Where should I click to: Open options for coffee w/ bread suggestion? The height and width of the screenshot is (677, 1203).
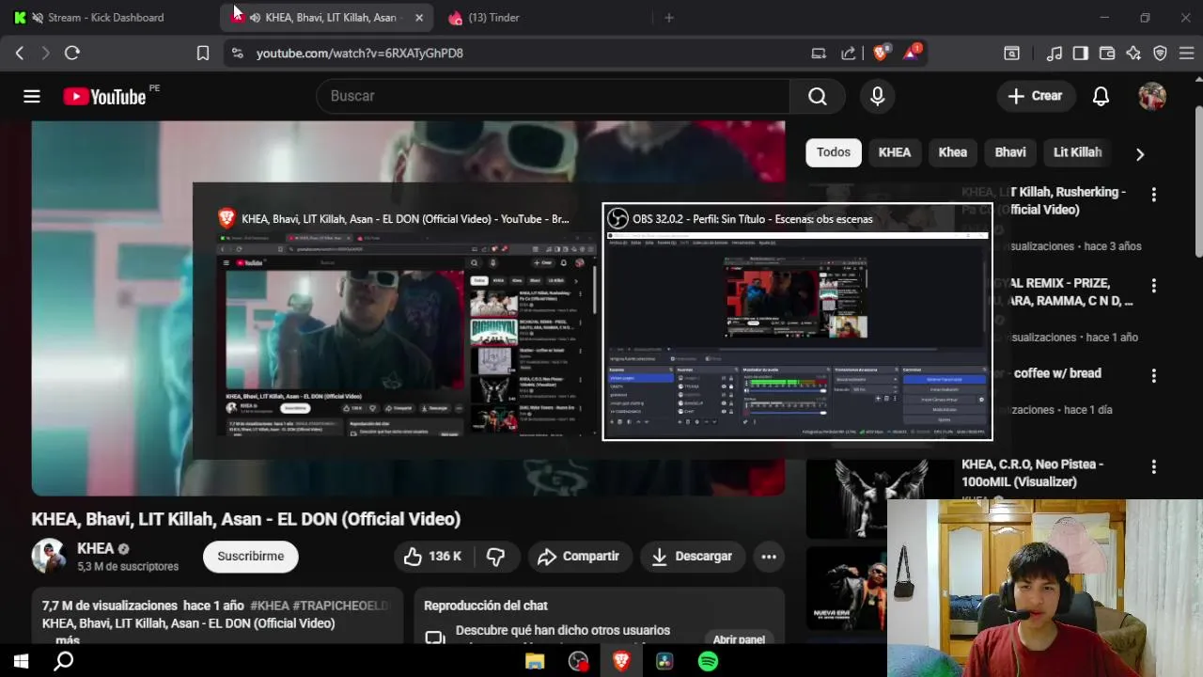coord(1154,376)
